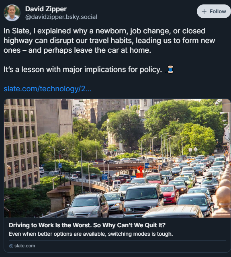Click the 'Even when better options' card description
231x257 pixels.
coord(91,234)
